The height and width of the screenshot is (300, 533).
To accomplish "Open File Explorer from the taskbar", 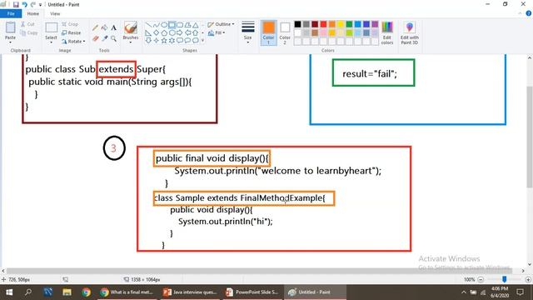I will pyautogui.click(x=67, y=292).
